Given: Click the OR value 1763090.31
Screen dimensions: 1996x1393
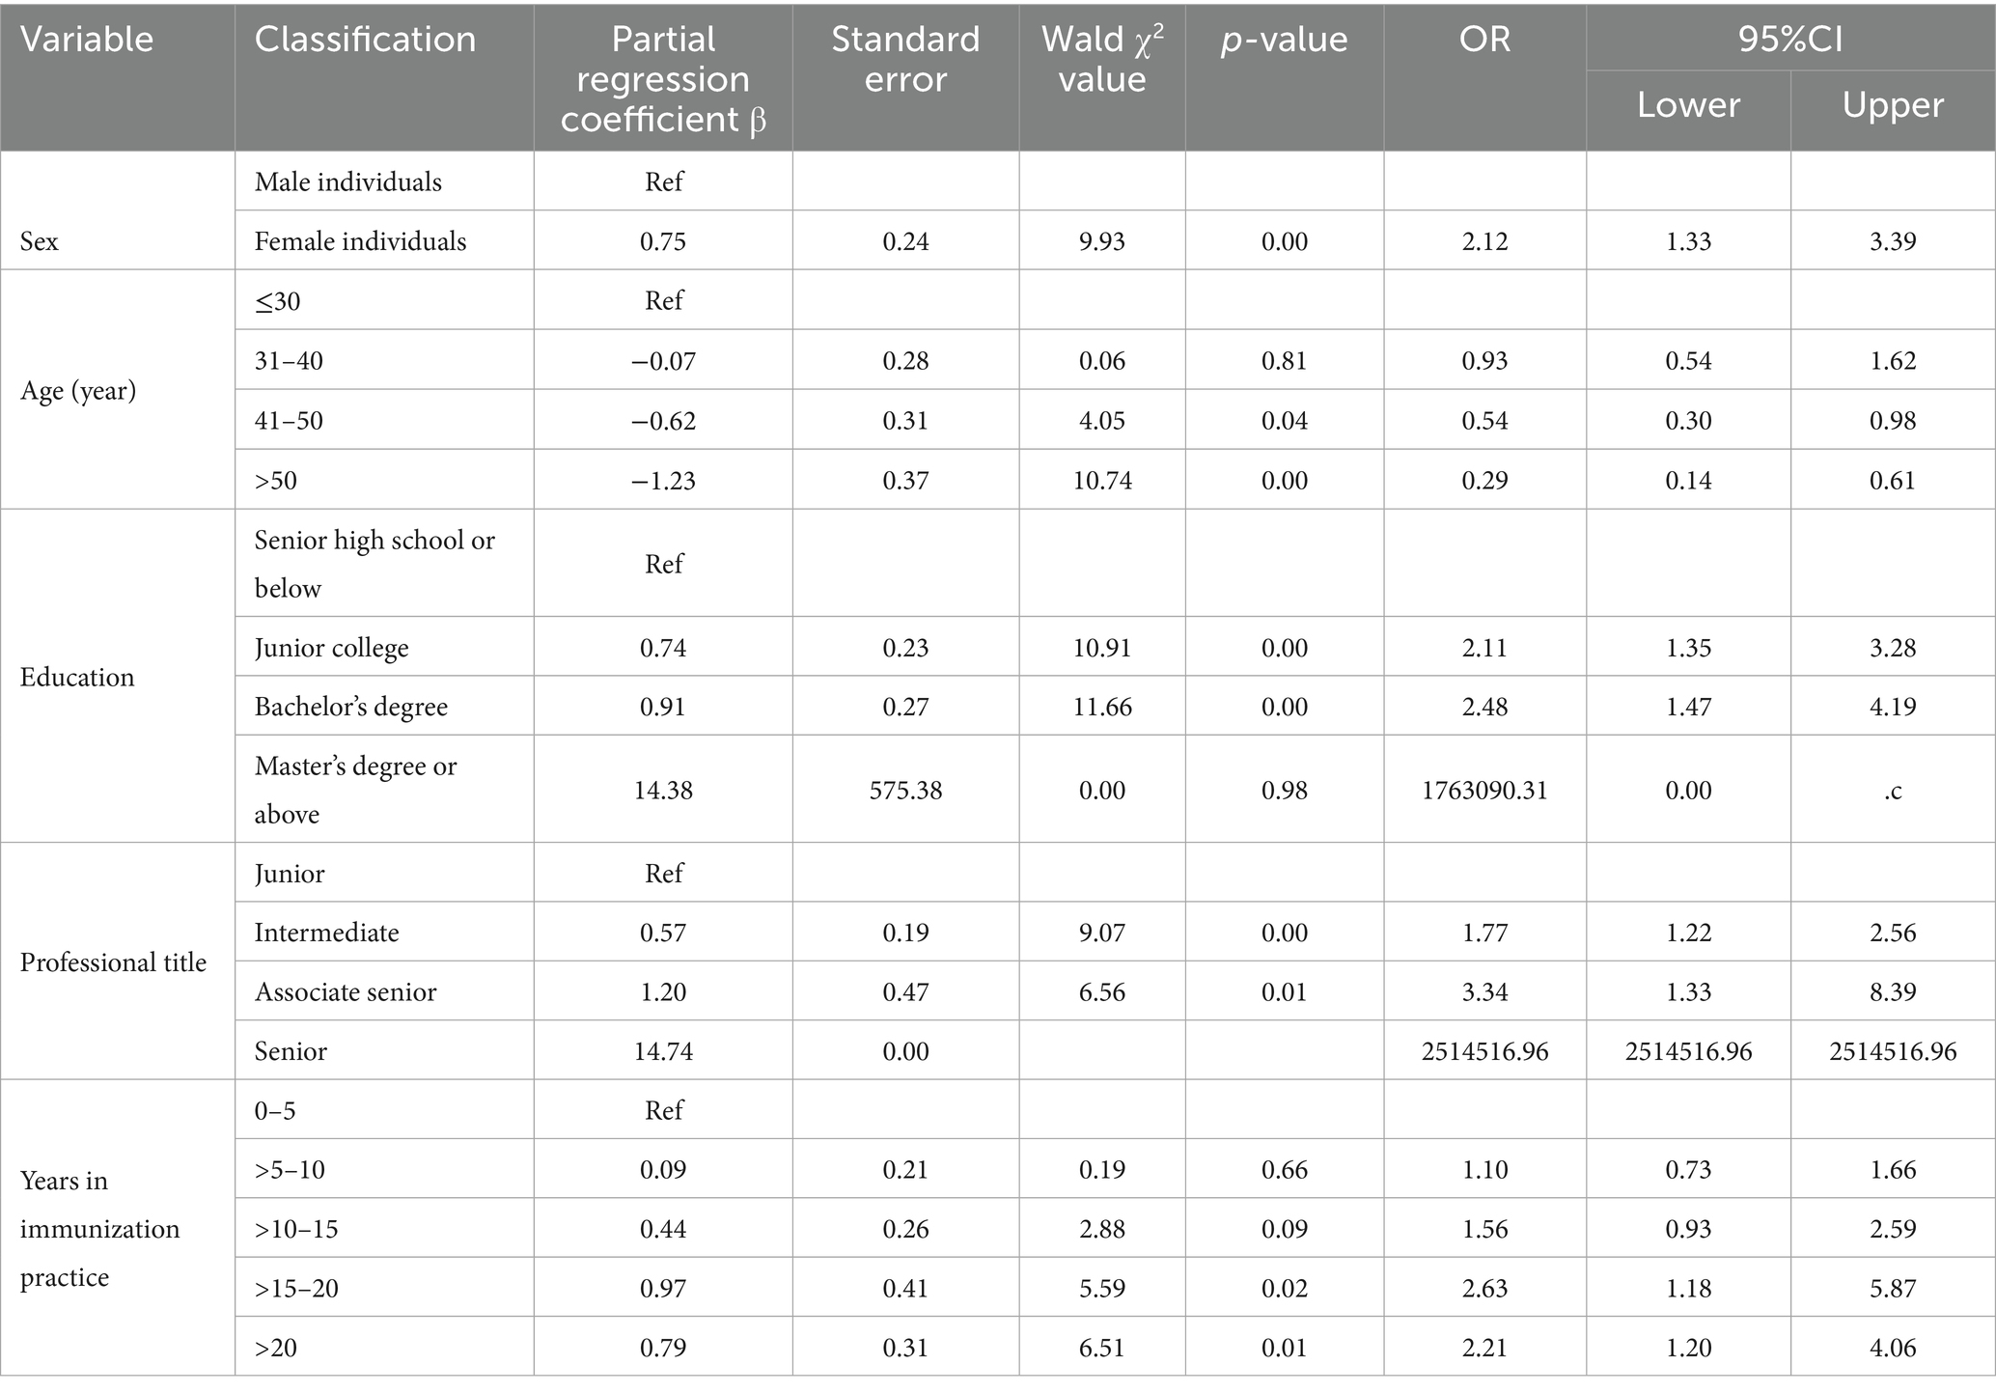Looking at the screenshot, I should coord(1484,791).
